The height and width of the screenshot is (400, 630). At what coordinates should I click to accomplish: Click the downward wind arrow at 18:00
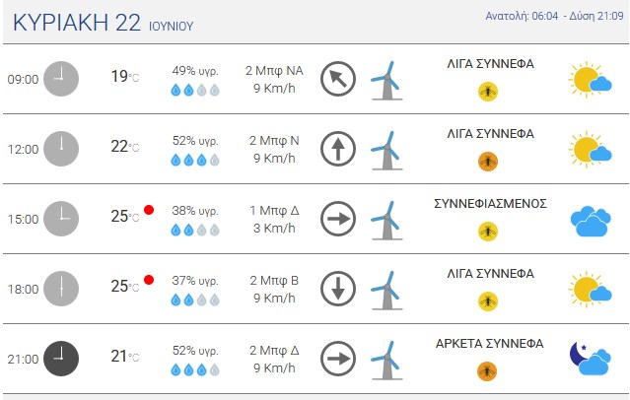coord(338,289)
